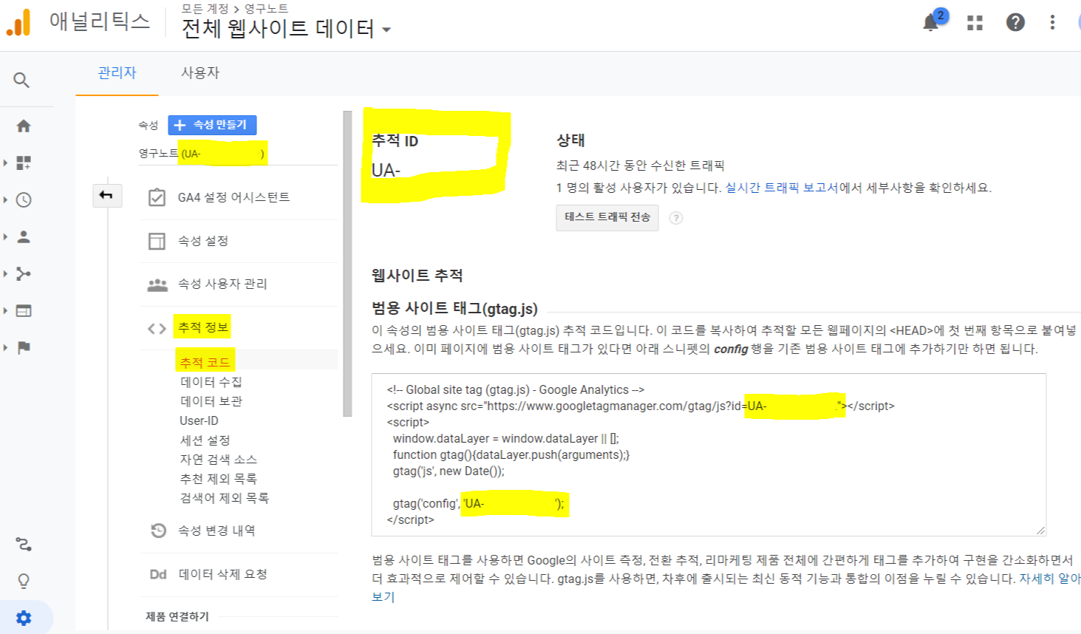Select User-ID submenu item
Image resolution: width=1081 pixels, height=634 pixels.
click(x=199, y=420)
